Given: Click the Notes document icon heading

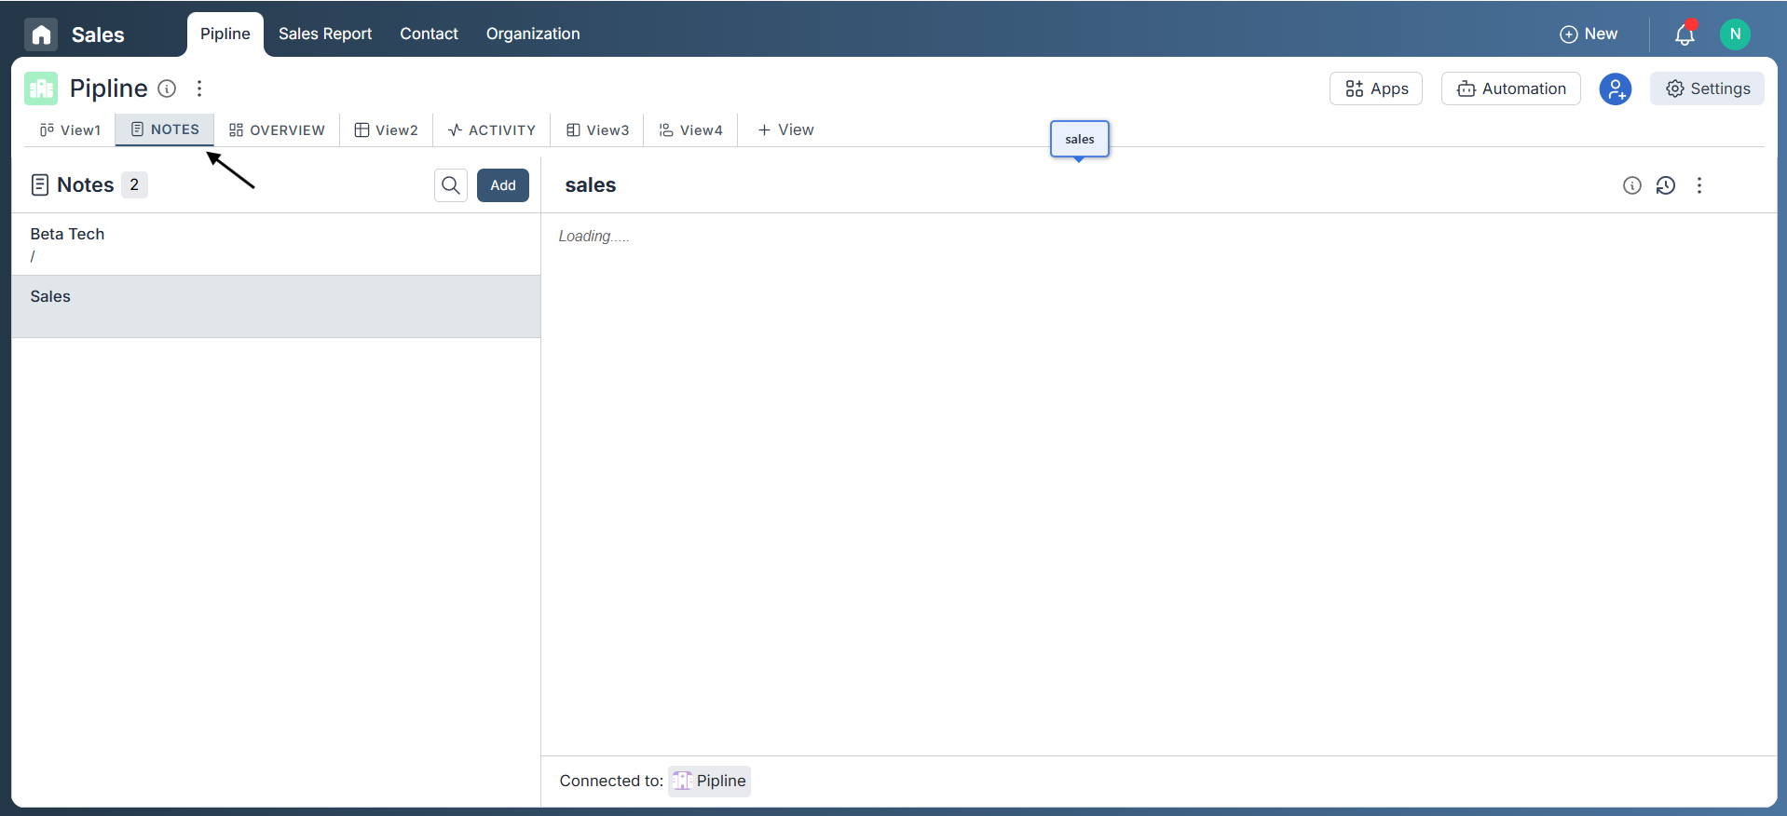Looking at the screenshot, I should click(40, 185).
